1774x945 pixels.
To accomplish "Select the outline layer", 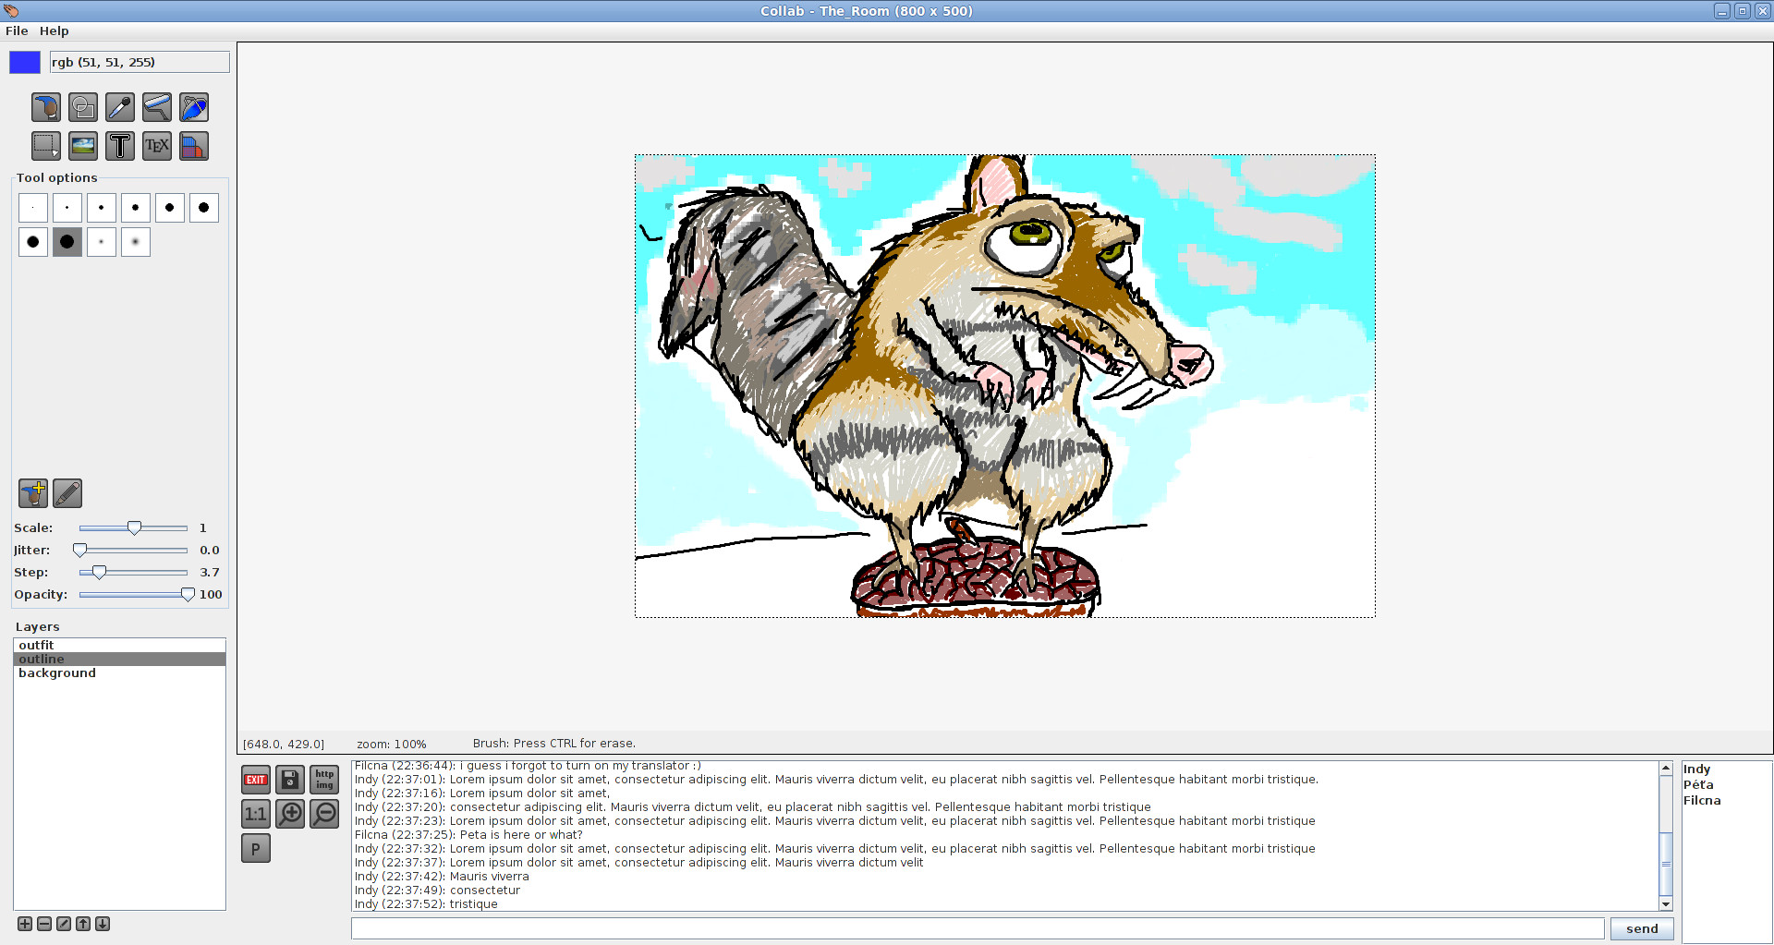I will pyautogui.click(x=119, y=659).
